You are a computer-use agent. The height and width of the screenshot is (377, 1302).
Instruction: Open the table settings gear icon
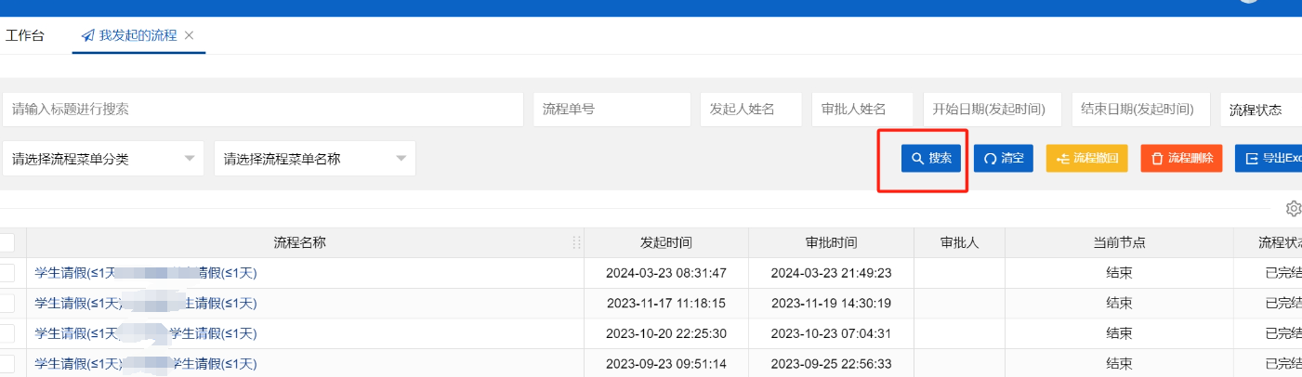[x=1293, y=208]
